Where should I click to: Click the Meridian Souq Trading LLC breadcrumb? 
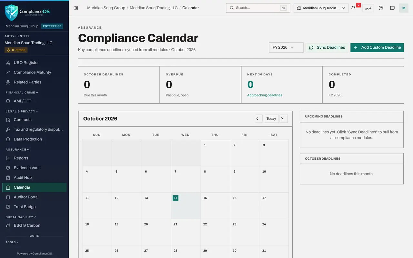pyautogui.click(x=154, y=8)
